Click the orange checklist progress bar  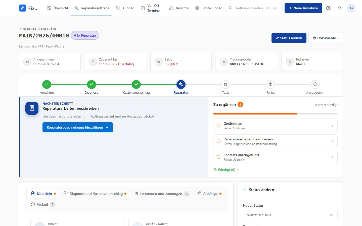(x=275, y=114)
